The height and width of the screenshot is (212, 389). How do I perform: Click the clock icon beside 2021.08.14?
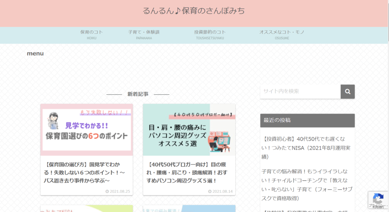[x=210, y=192]
